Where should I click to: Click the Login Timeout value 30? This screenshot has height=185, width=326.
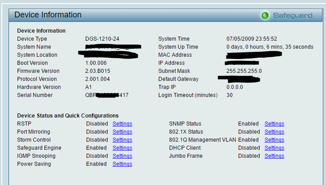(230, 95)
